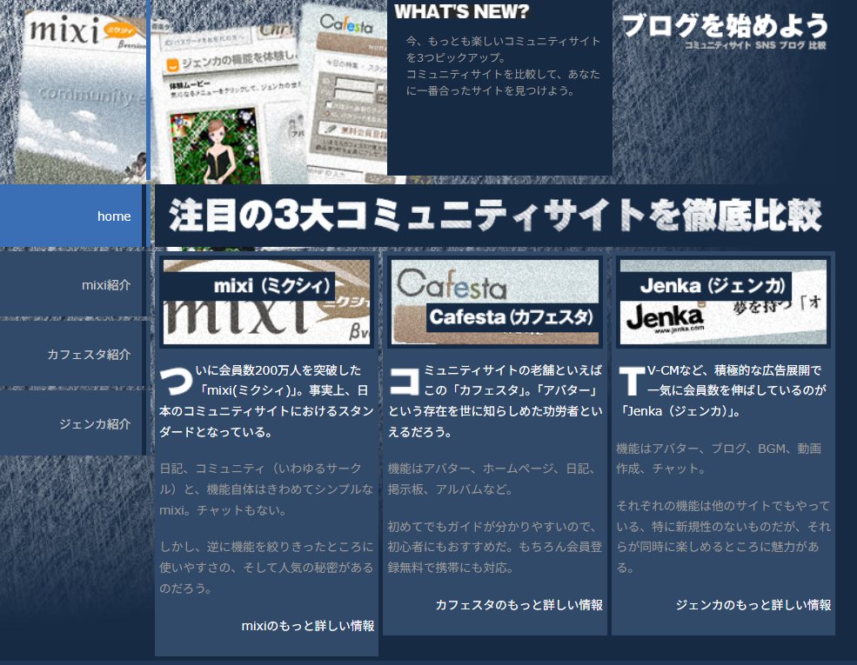Click the text 日記、コミュニティ（いわゆるサーク
This screenshot has width=857, height=665.
(x=260, y=468)
